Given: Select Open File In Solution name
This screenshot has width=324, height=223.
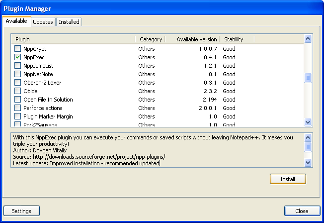Looking at the screenshot, I should click(x=48, y=100).
